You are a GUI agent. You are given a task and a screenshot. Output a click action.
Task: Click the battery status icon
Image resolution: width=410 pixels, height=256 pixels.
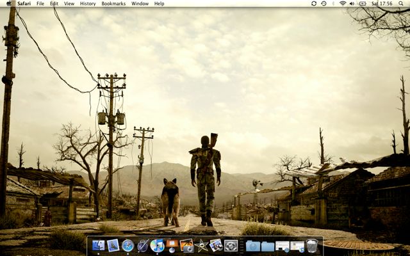click(x=363, y=3)
